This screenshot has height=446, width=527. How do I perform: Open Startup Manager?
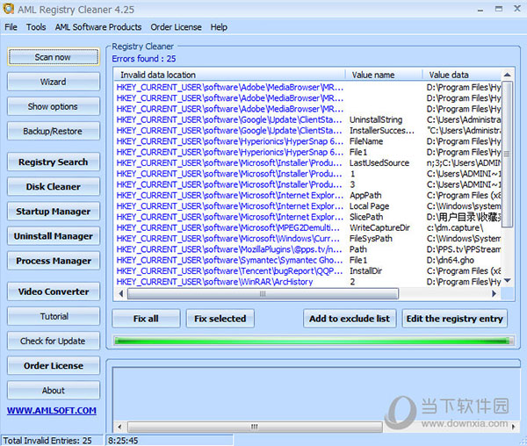(x=54, y=212)
